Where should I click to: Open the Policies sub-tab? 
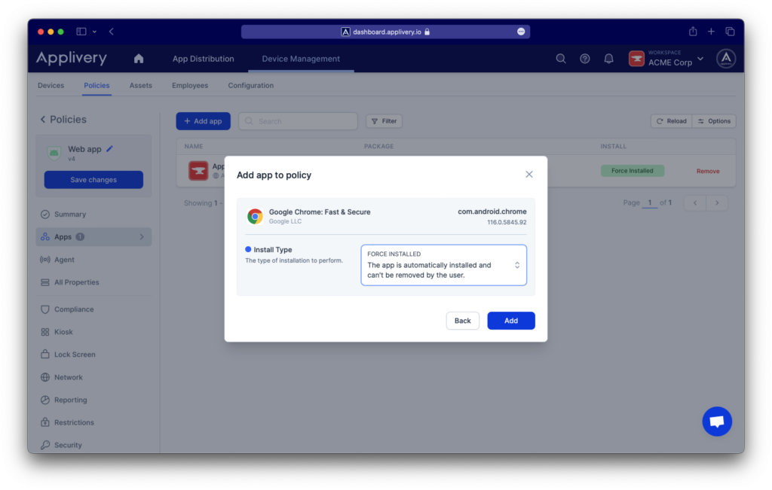[96, 85]
